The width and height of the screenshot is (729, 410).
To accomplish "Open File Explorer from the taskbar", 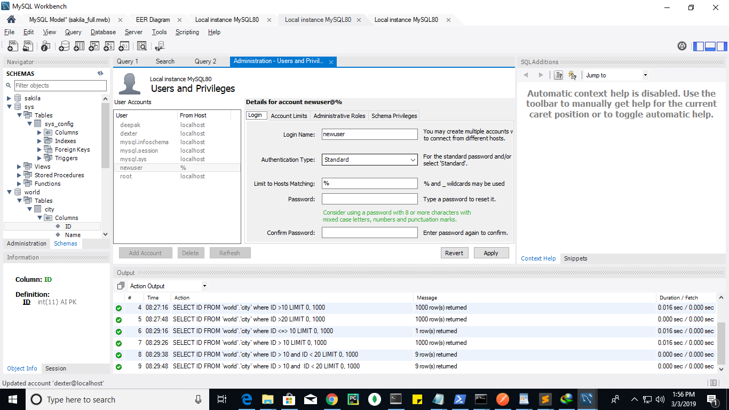I will tap(267, 399).
